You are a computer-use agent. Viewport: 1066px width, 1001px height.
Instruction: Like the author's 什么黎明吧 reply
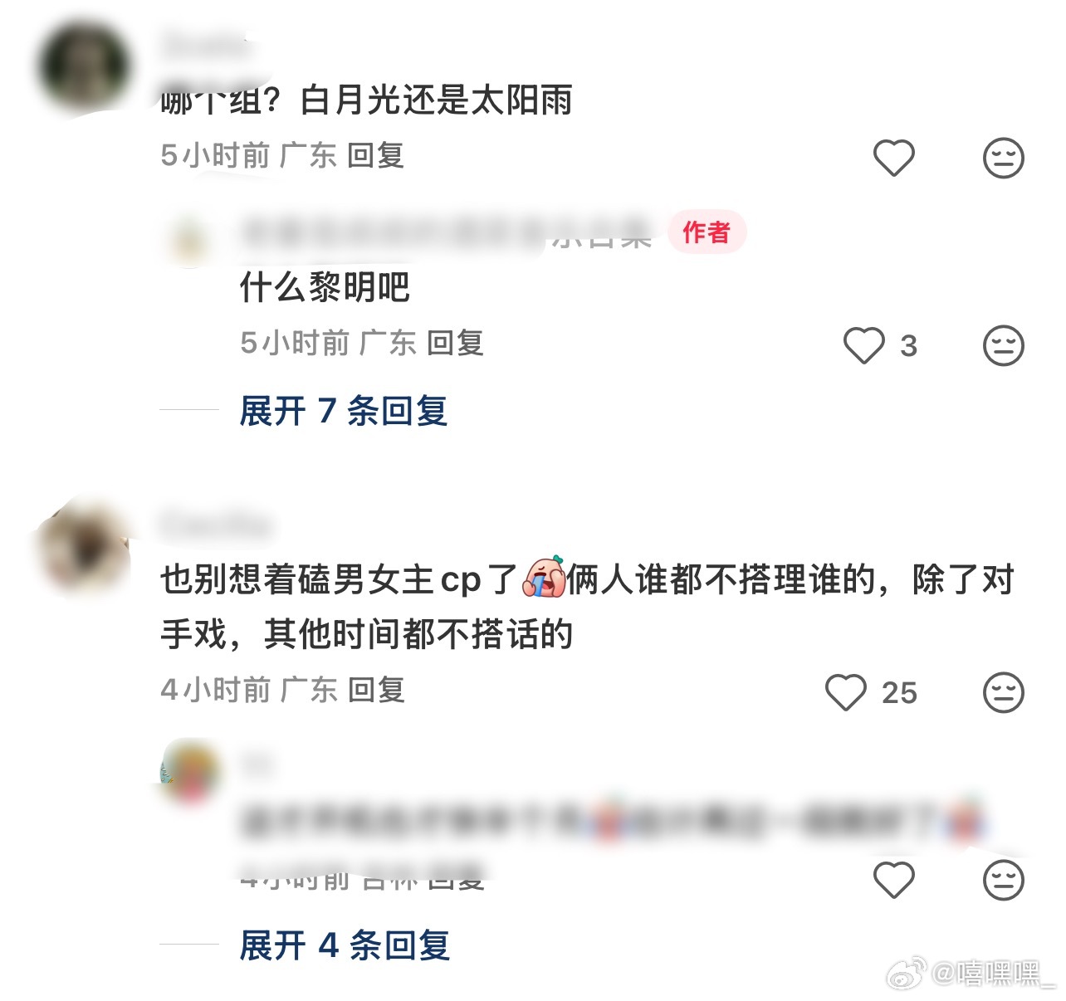point(864,345)
